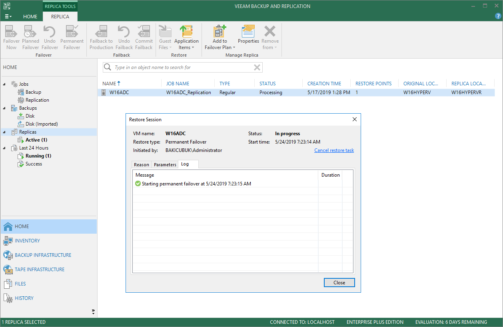This screenshot has height=327, width=503.
Task: Click in the object name search field
Action: [183, 67]
